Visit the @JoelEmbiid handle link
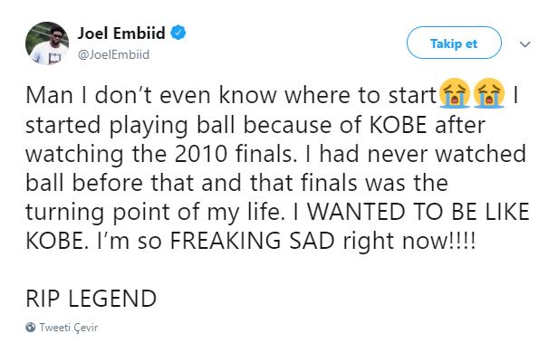This screenshot has height=343, width=558. (x=113, y=54)
